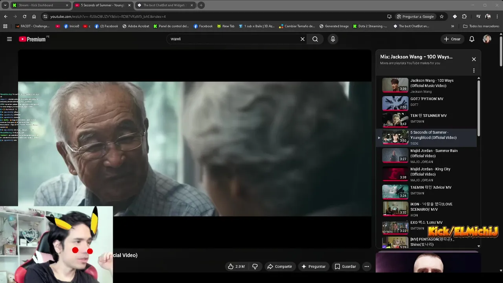
Task: Open a new browser tab
Action: point(201,5)
